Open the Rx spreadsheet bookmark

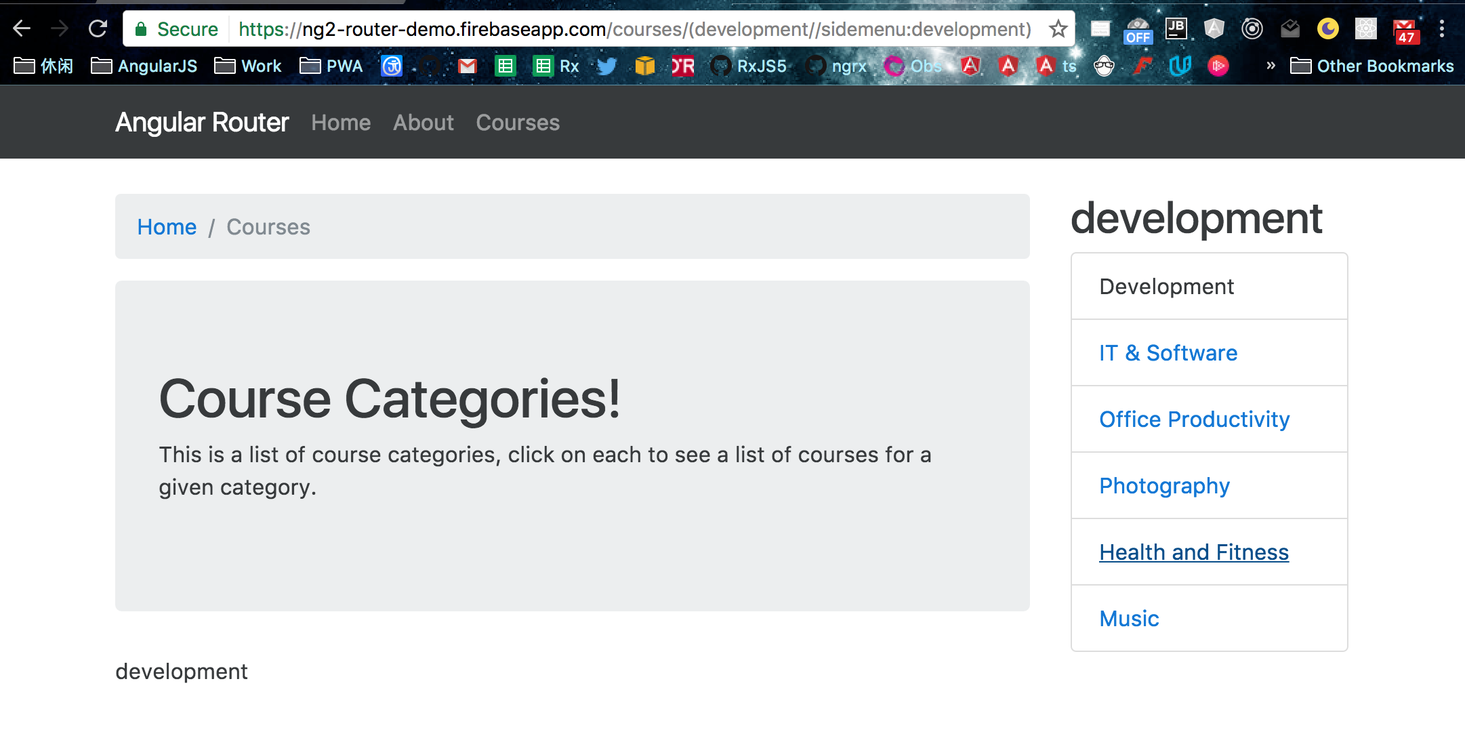click(556, 66)
